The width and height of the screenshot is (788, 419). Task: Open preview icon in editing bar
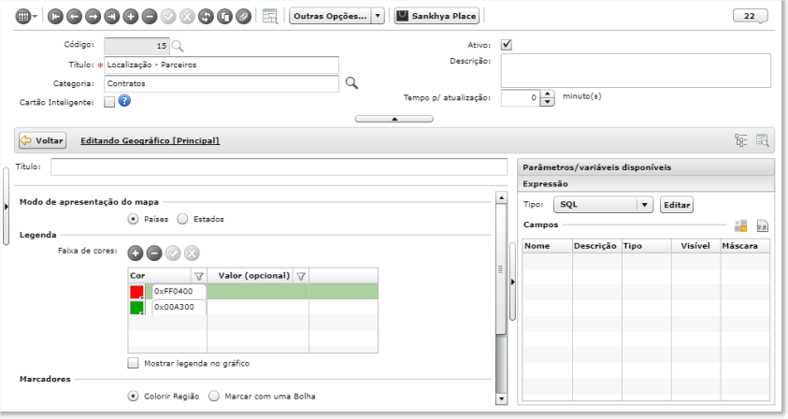coord(763,140)
